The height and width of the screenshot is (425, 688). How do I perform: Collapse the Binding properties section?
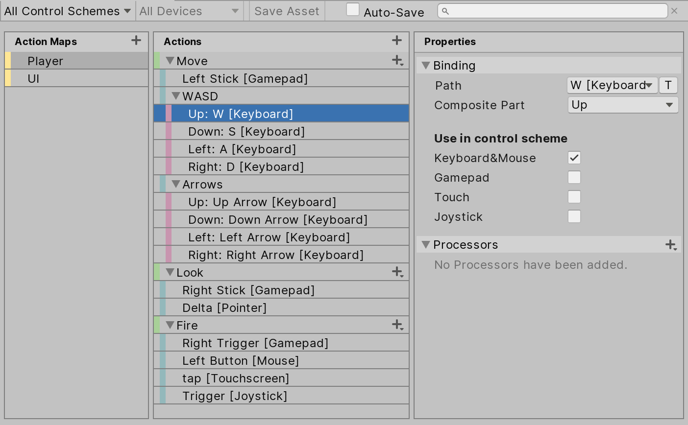click(x=425, y=65)
